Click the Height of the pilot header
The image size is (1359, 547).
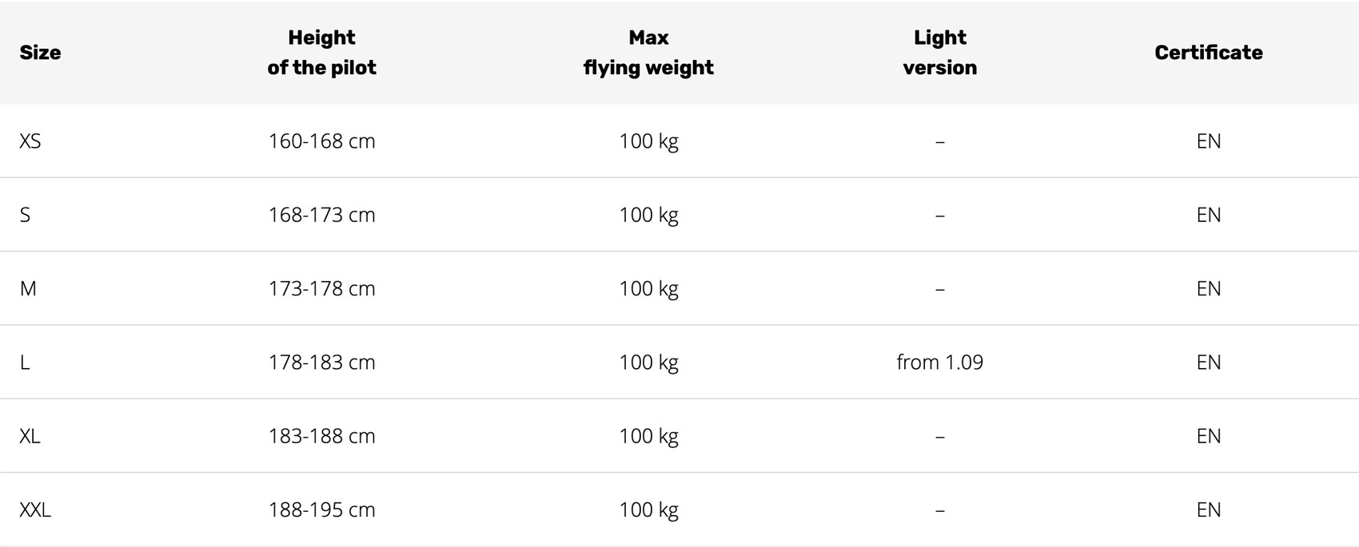coord(321,53)
